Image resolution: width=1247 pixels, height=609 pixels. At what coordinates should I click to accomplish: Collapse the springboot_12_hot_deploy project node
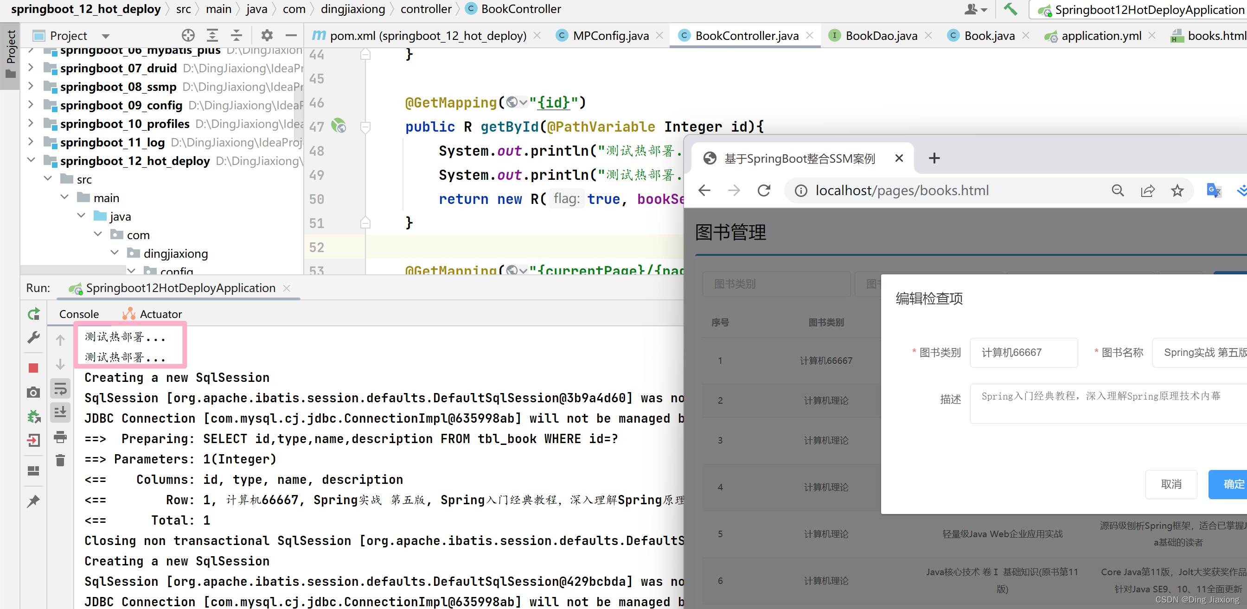click(x=31, y=160)
